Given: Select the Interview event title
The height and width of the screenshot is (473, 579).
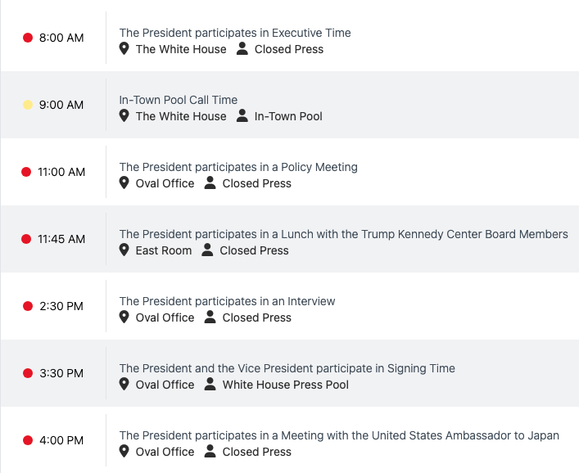Looking at the screenshot, I should pos(227,302).
